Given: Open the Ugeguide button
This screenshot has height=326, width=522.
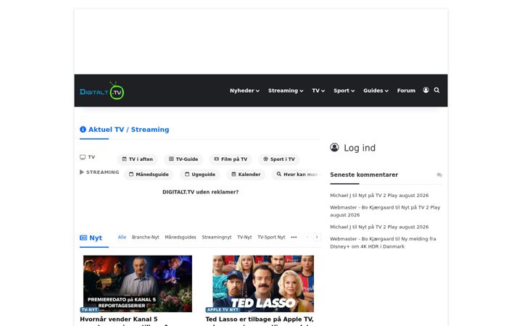Looking at the screenshot, I should click(200, 175).
